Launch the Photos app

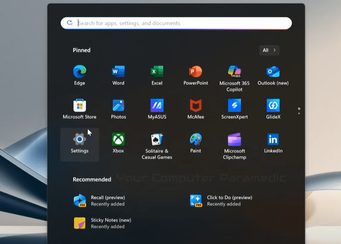click(118, 106)
